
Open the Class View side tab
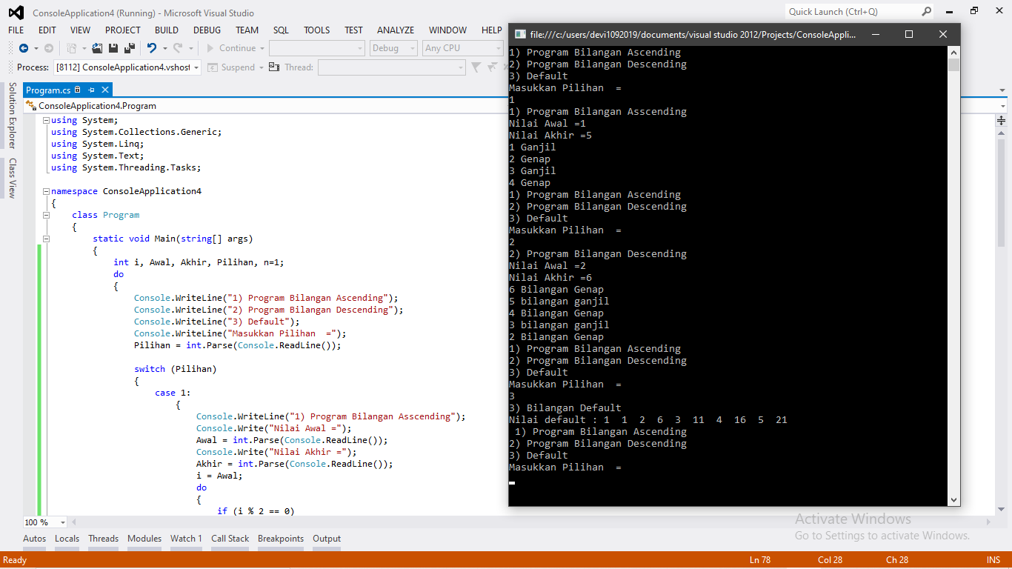pyautogui.click(x=12, y=178)
